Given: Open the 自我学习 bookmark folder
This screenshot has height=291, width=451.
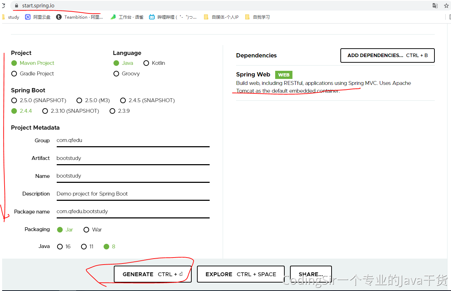Looking at the screenshot, I should pyautogui.click(x=257, y=17).
